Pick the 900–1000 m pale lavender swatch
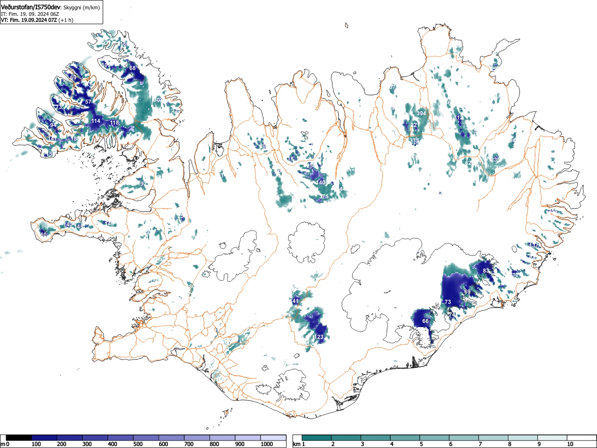The image size is (597, 448). (248, 438)
